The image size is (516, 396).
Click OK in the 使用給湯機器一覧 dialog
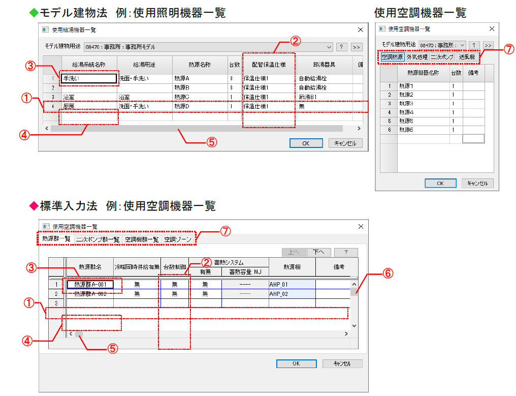pos(305,143)
